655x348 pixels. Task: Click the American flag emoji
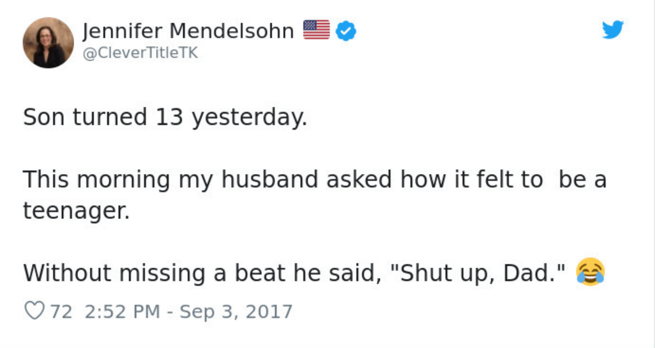316,30
